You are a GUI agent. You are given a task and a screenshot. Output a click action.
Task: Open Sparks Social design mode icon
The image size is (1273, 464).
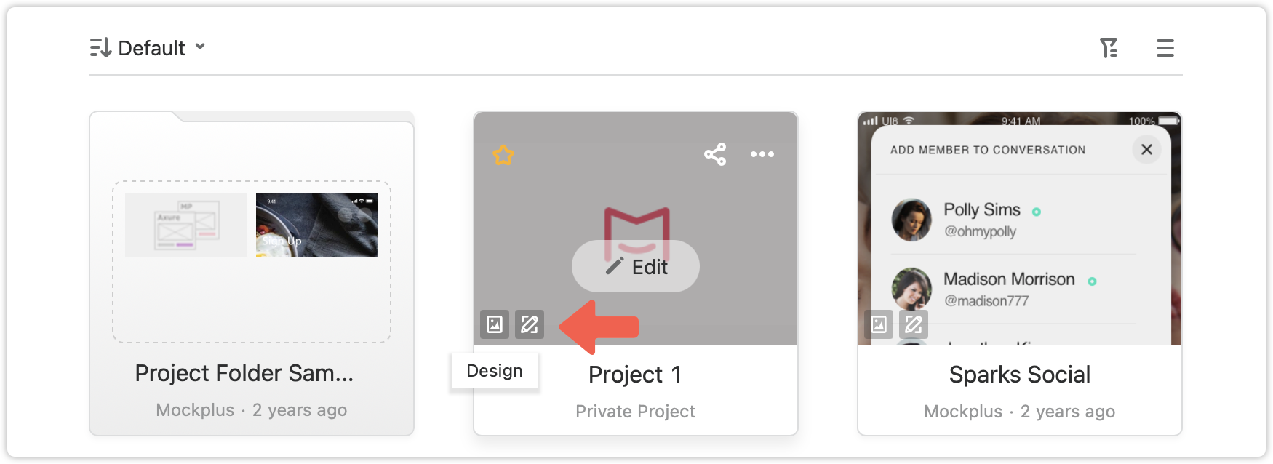click(x=914, y=324)
